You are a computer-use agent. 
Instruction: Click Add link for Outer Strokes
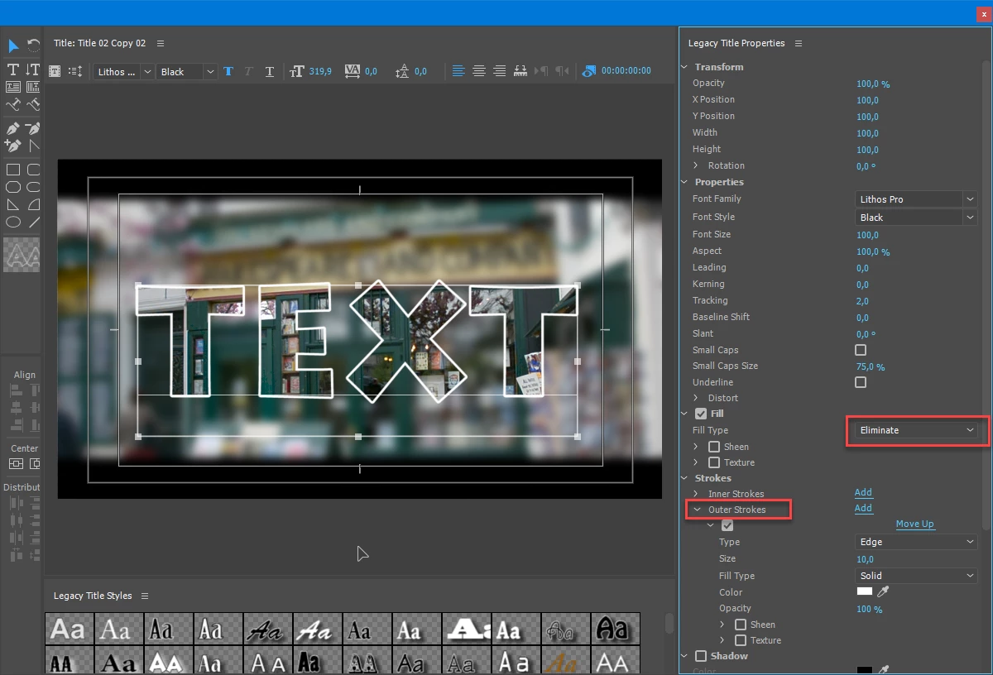point(863,508)
